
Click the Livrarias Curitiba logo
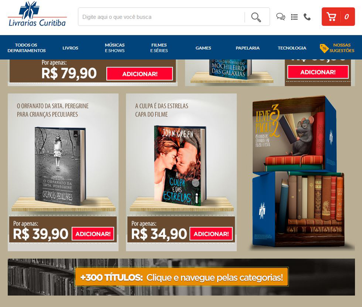point(37,14)
